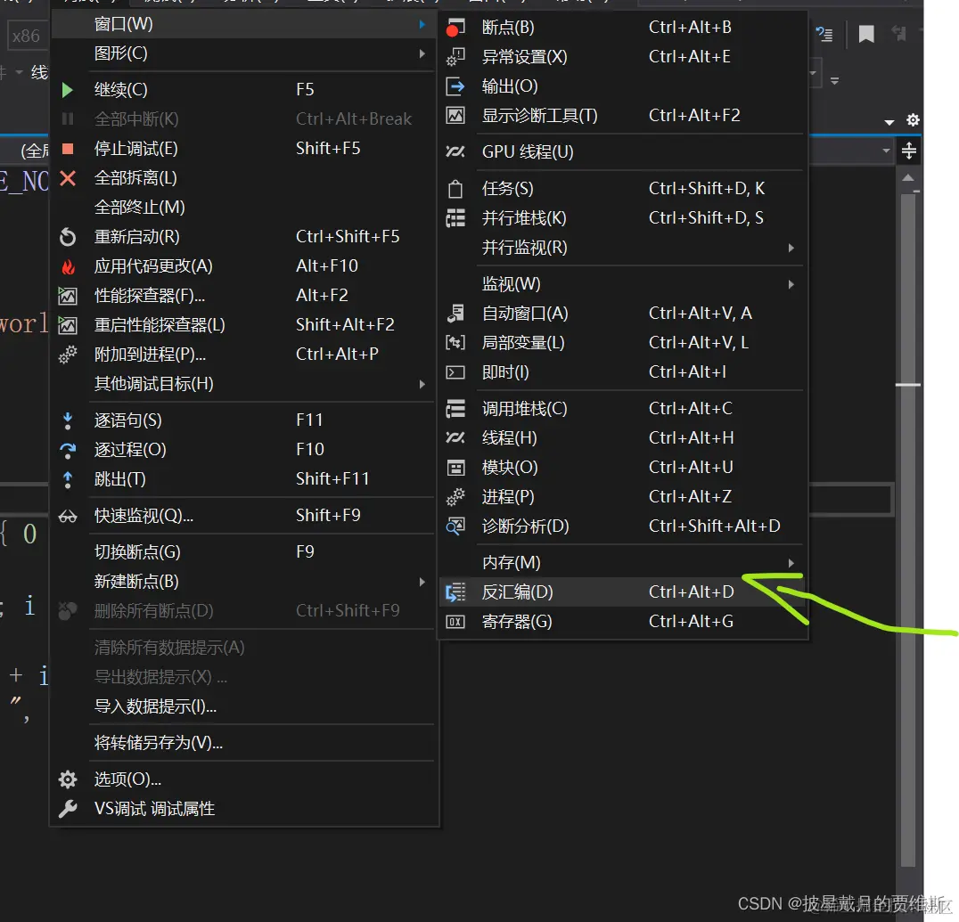Click the Restart (重新启动) circular arrow icon
959x922 pixels.
[67, 237]
